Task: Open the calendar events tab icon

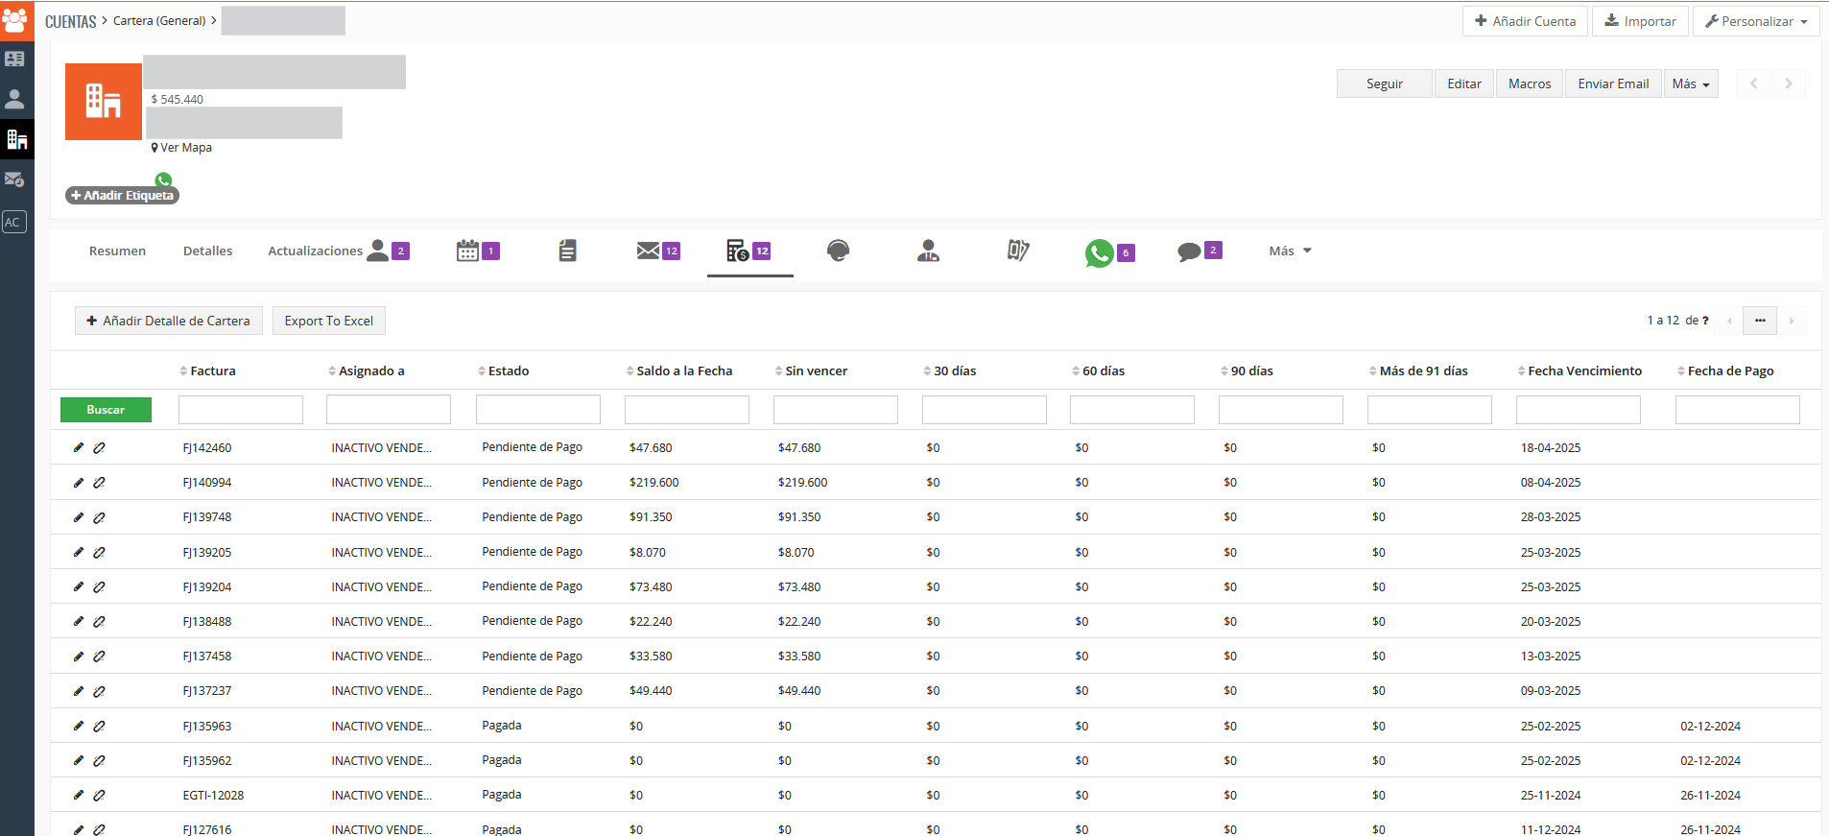Action: pyautogui.click(x=467, y=251)
